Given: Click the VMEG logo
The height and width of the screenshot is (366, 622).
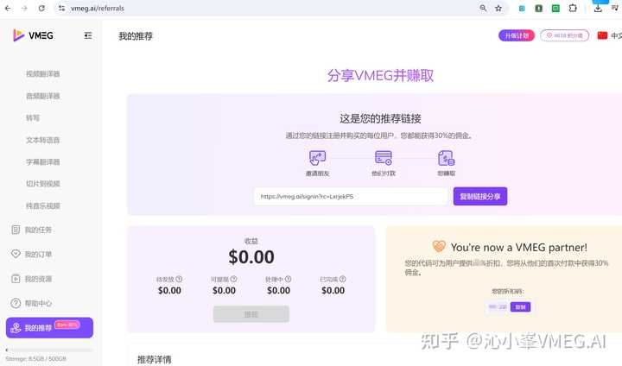Looking at the screenshot, I should coord(35,35).
